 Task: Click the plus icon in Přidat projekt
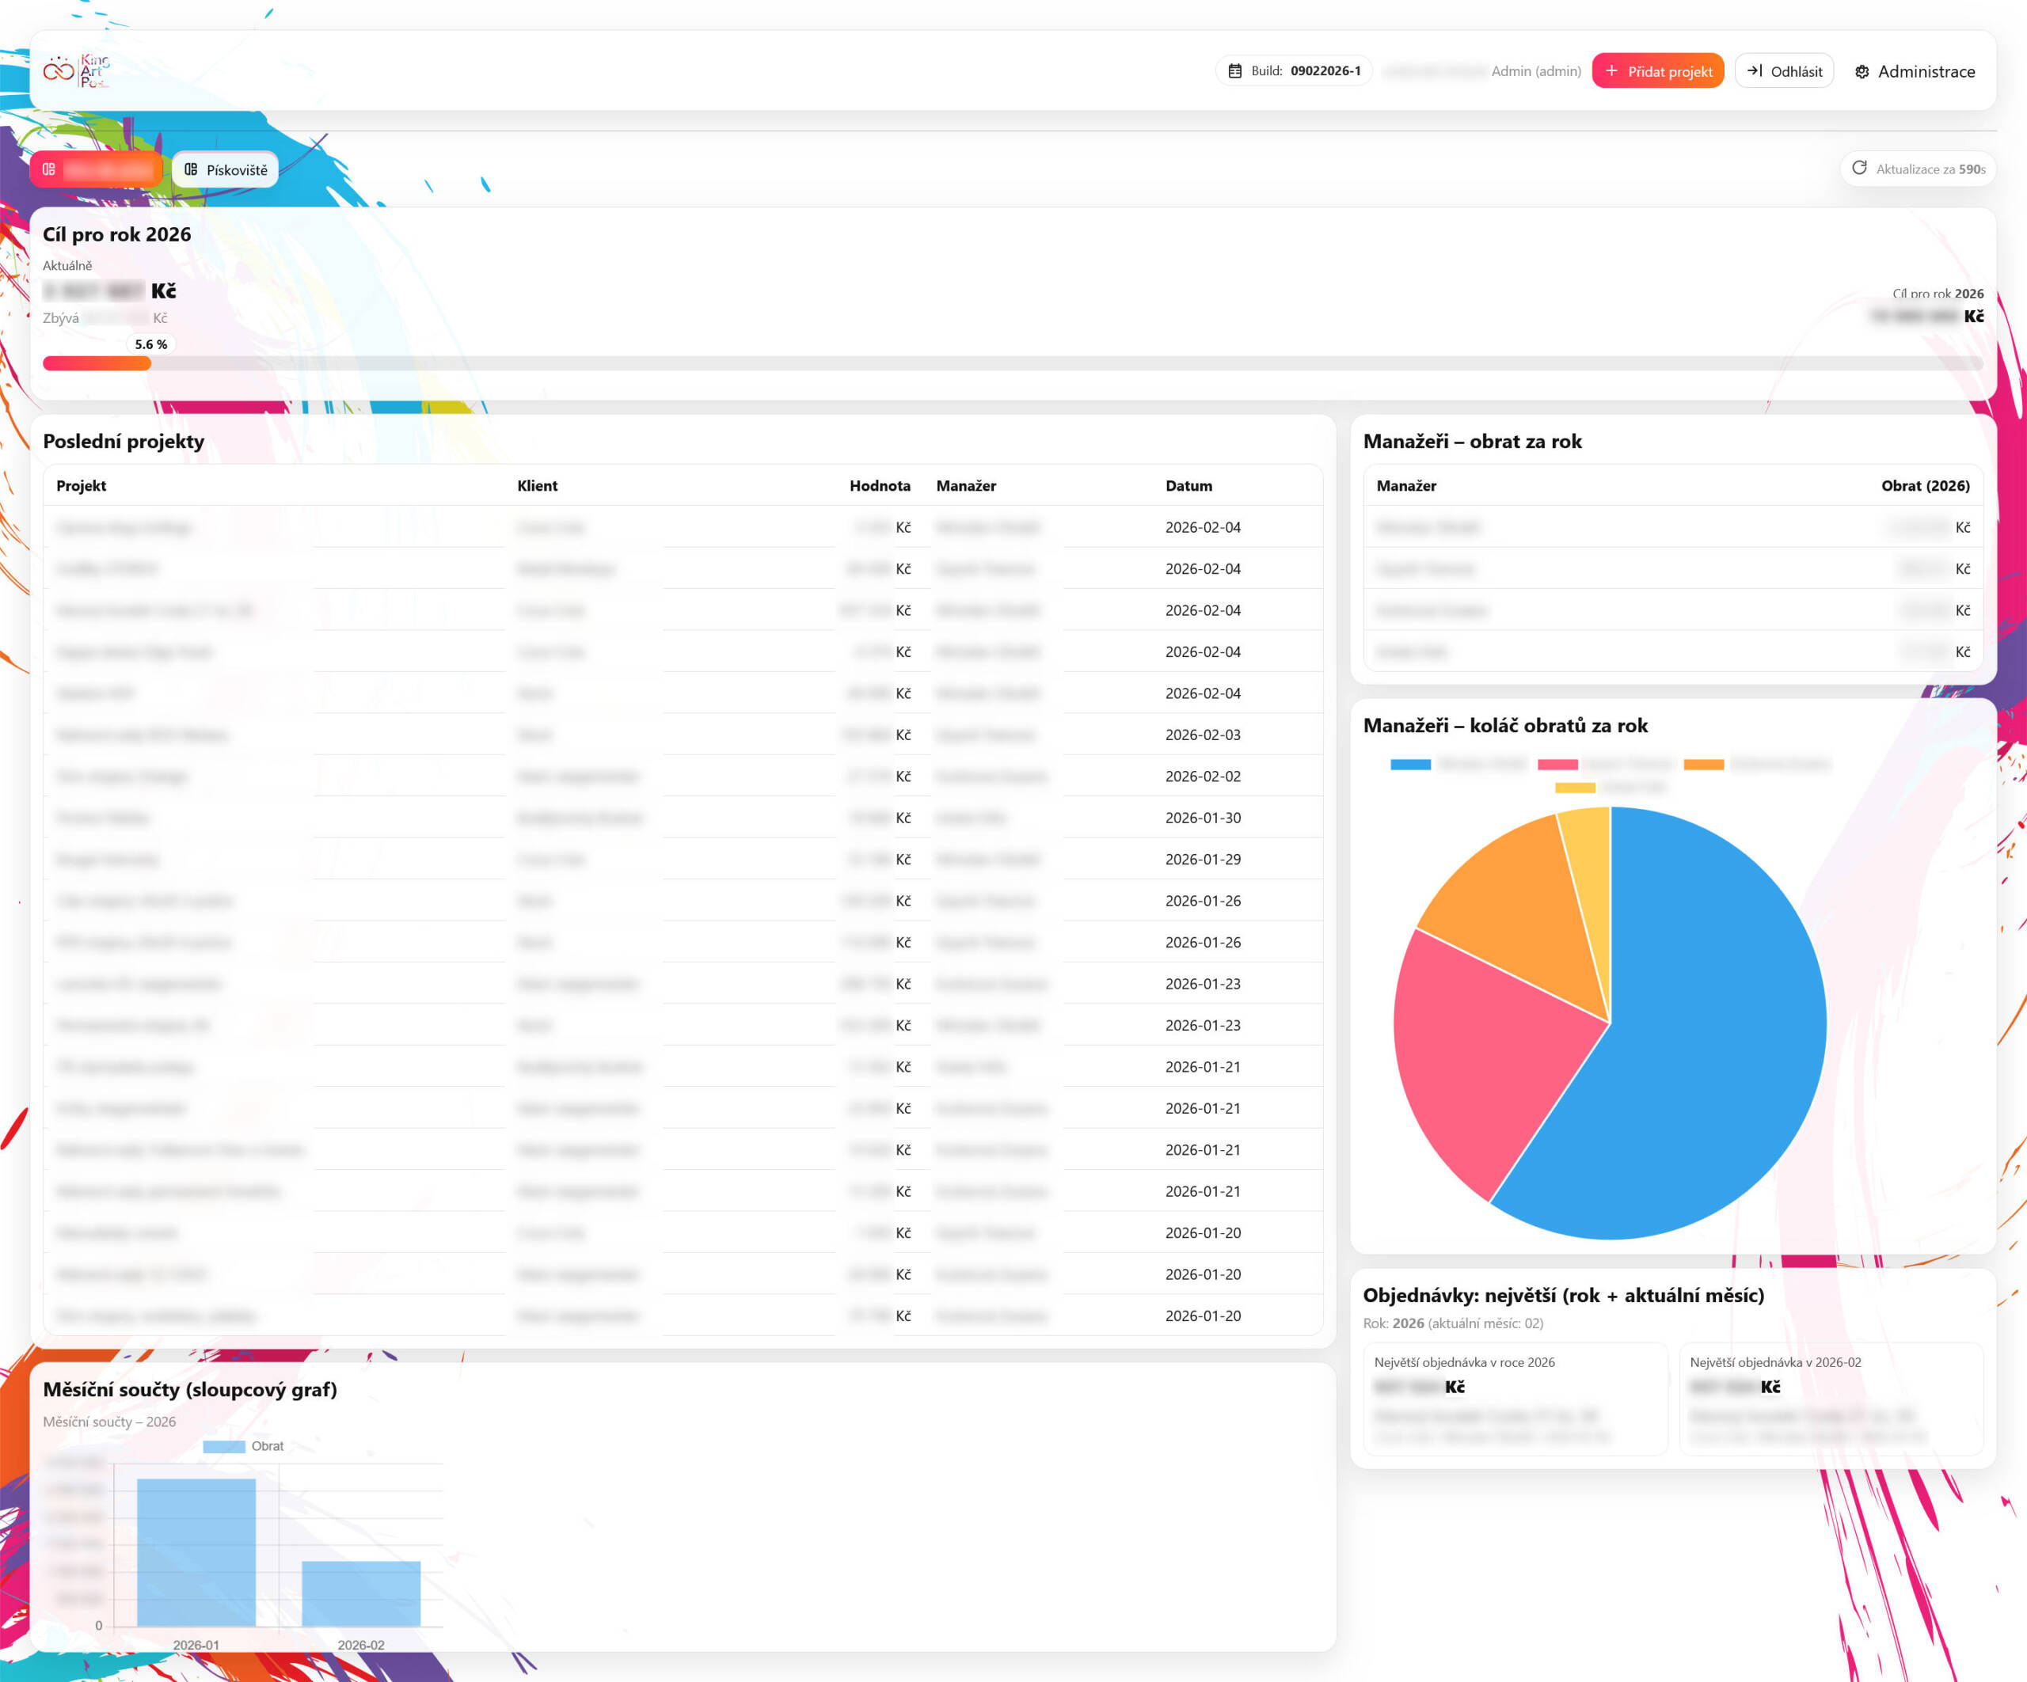click(x=1611, y=70)
